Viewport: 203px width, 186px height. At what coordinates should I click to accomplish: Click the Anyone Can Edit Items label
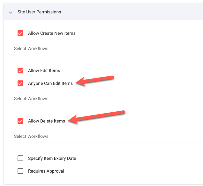click(x=50, y=83)
